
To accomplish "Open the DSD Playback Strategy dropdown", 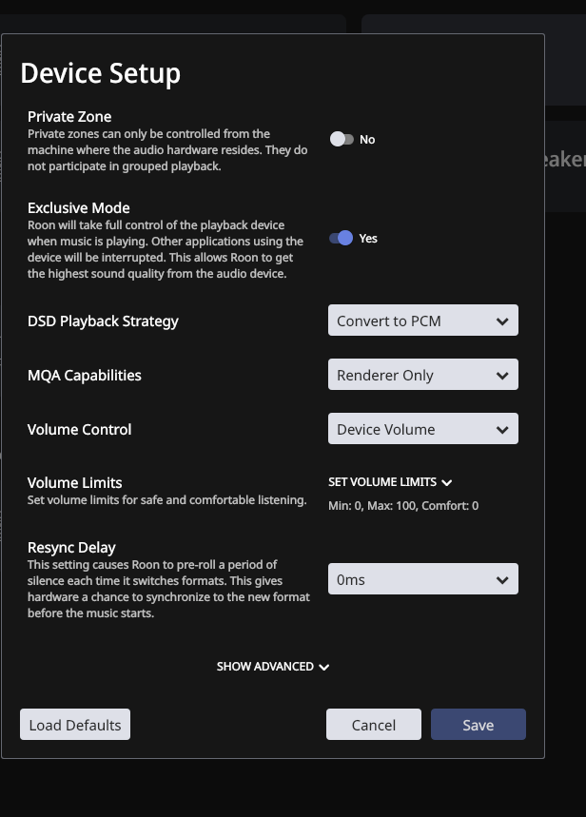I will (422, 321).
